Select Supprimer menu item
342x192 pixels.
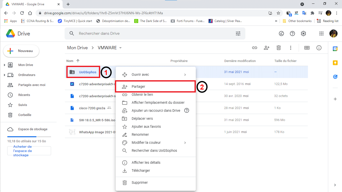[x=155, y=182]
